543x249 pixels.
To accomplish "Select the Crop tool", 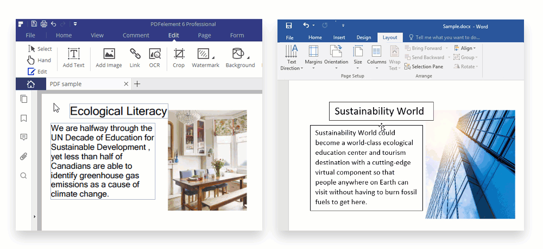I will coord(179,58).
